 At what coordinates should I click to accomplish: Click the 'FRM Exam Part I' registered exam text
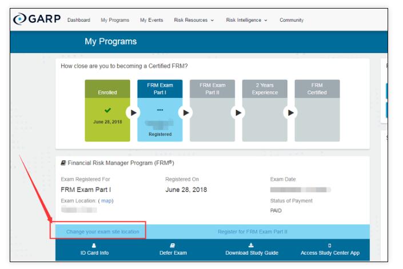pyautogui.click(x=86, y=189)
